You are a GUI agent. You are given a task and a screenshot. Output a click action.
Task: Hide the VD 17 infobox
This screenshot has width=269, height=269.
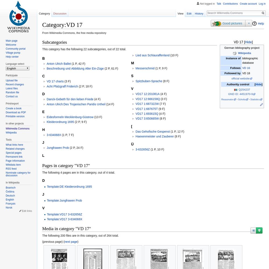[248, 42]
